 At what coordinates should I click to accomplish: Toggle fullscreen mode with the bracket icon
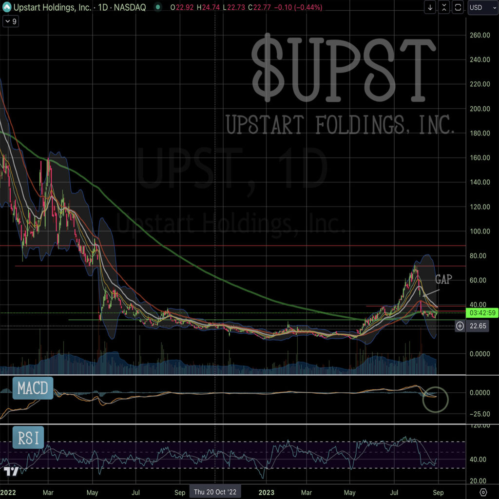click(458, 7)
